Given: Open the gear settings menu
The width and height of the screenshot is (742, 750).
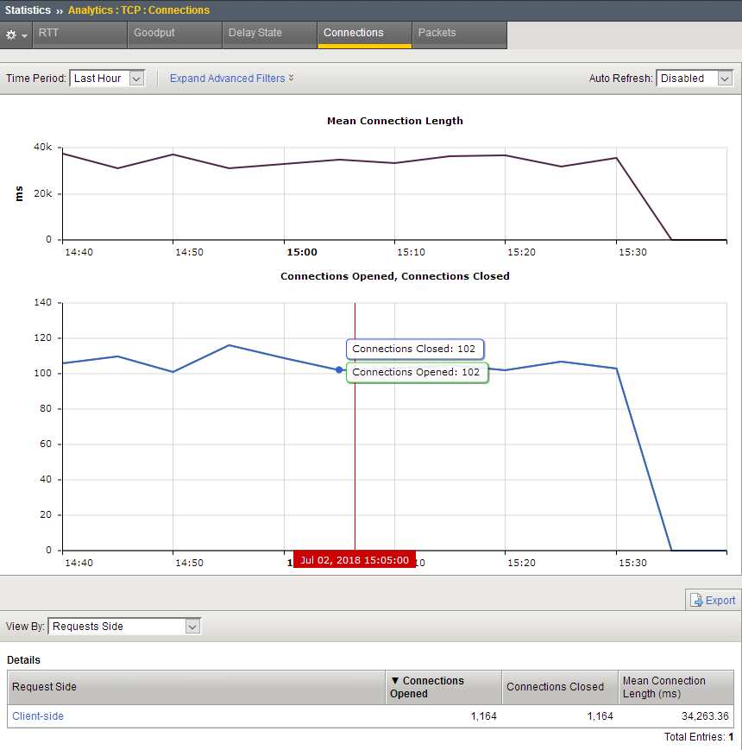Looking at the screenshot, I should pyautogui.click(x=16, y=35).
